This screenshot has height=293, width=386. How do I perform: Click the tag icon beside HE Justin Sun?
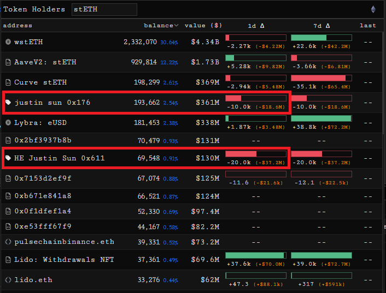pos(8,158)
